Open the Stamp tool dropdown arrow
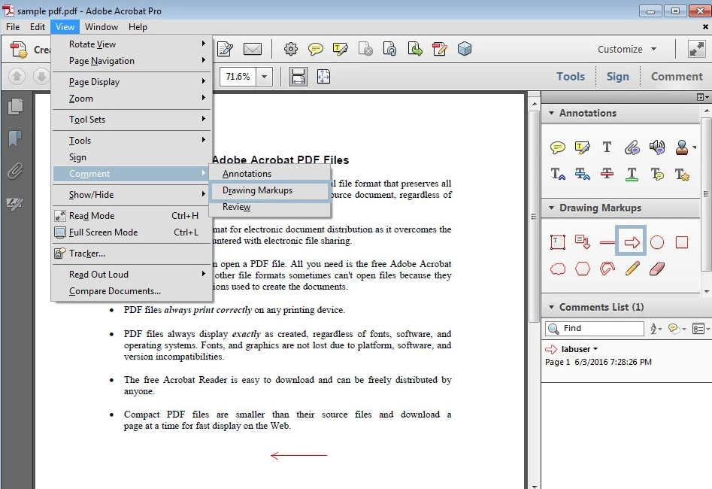The image size is (712, 489). (694, 147)
